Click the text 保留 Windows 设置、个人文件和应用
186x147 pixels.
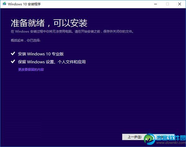(52, 62)
